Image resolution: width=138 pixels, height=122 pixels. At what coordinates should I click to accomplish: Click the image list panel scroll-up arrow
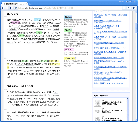click(128, 99)
